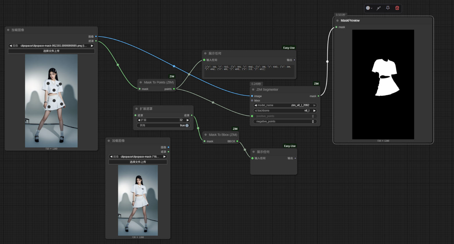The image size is (454, 244).
Task: Click the mask preview thumbnail of the white outfit
Action: click(383, 85)
